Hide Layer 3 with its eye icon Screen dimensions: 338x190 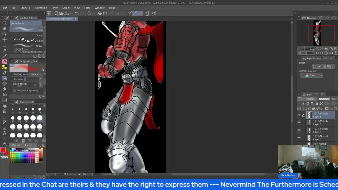click(x=299, y=138)
